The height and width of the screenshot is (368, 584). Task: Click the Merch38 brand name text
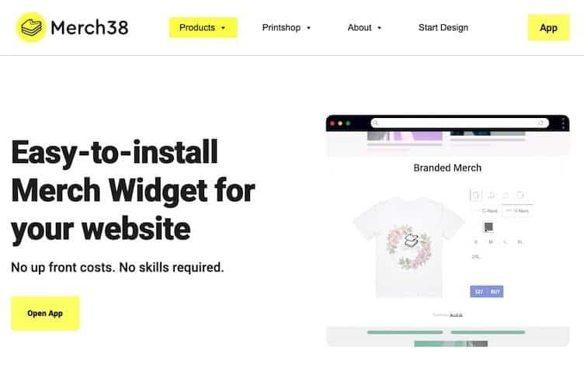89,28
